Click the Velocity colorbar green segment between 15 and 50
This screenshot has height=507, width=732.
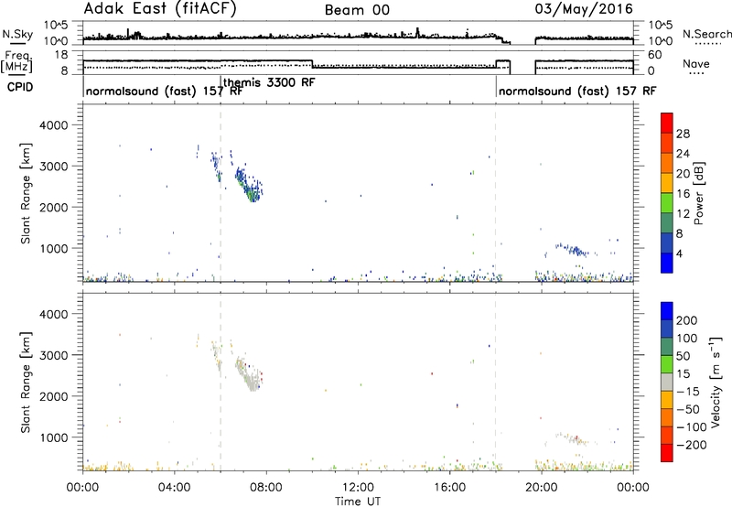click(667, 364)
